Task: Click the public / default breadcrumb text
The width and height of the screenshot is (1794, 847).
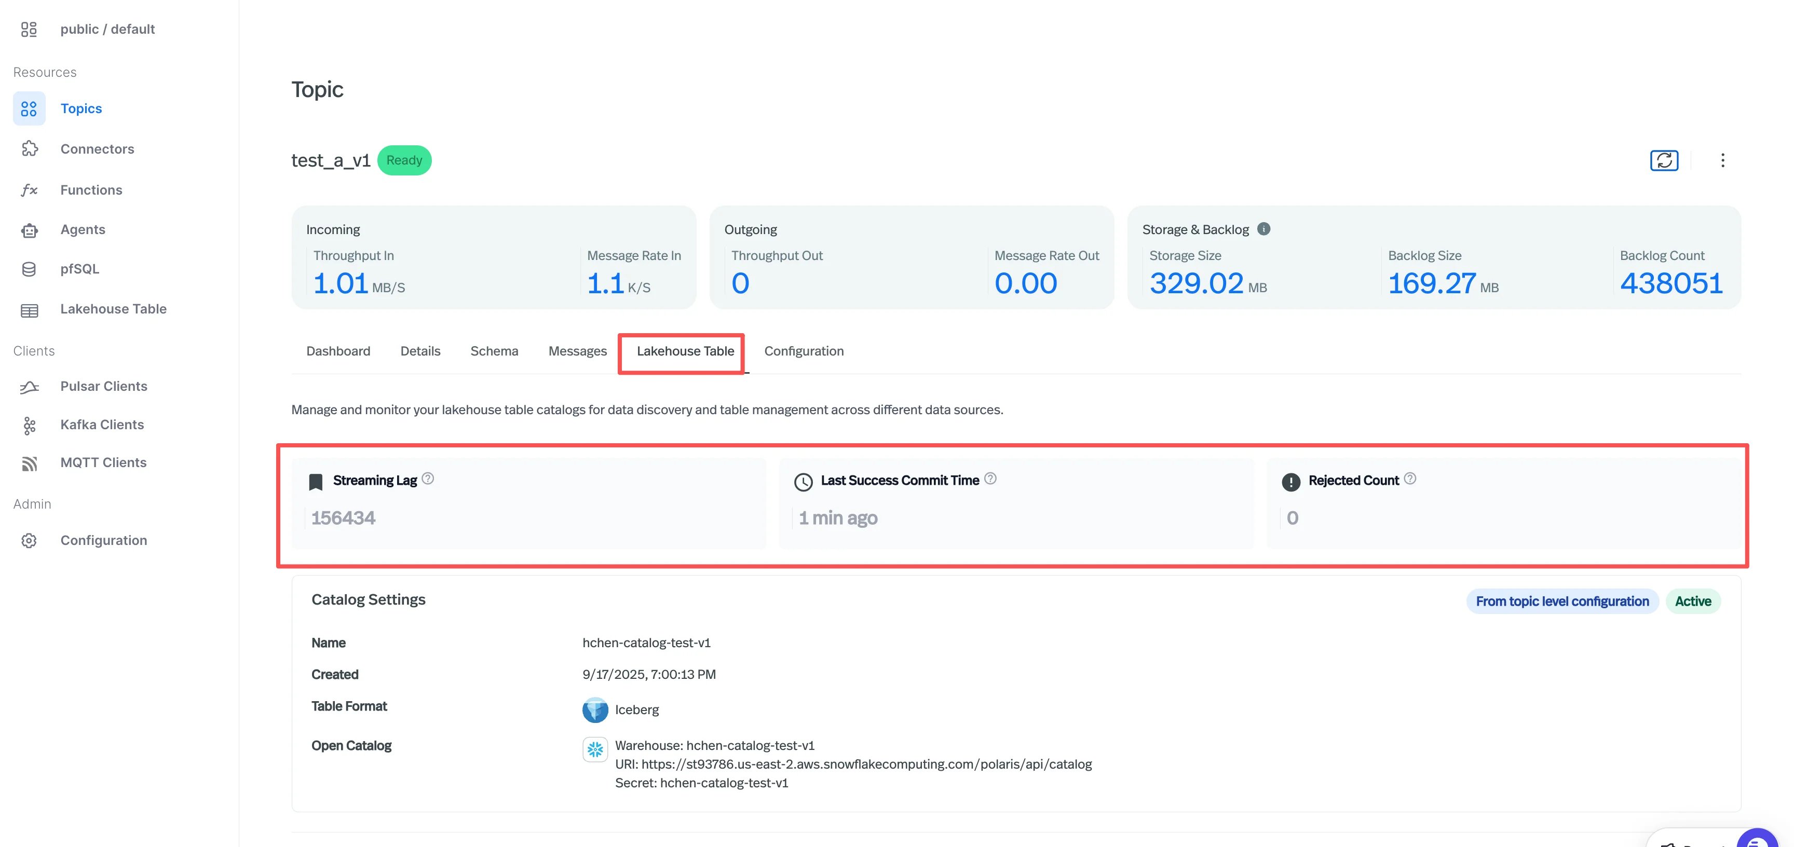Action: click(x=107, y=29)
